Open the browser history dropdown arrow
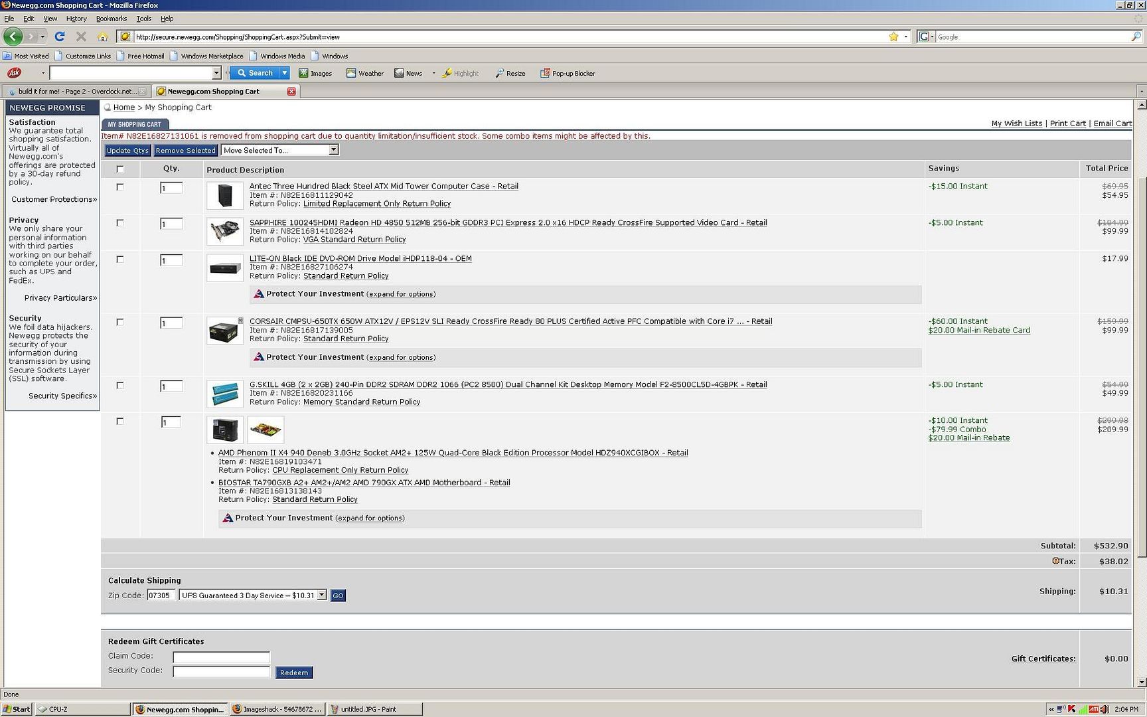This screenshot has height=717, width=1147. click(x=43, y=37)
